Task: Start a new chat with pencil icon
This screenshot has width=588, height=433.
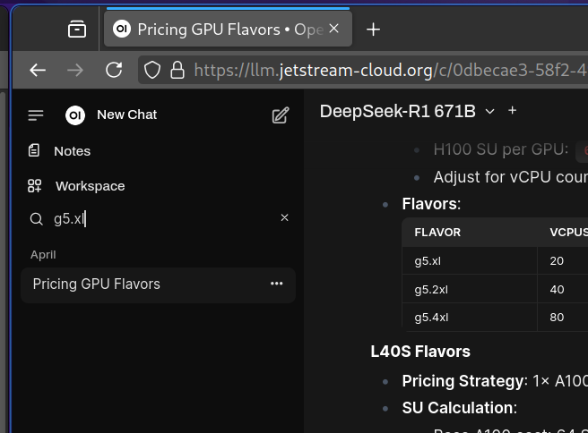Action: [x=281, y=115]
